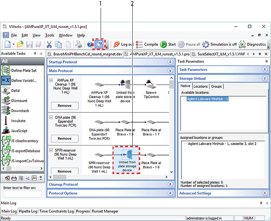271x221 pixels.
Task: Click the Spawn TipControl task icon
Action: [151, 84]
